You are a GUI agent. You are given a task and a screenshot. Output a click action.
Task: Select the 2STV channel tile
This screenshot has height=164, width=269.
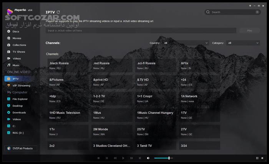click(x=156, y=131)
